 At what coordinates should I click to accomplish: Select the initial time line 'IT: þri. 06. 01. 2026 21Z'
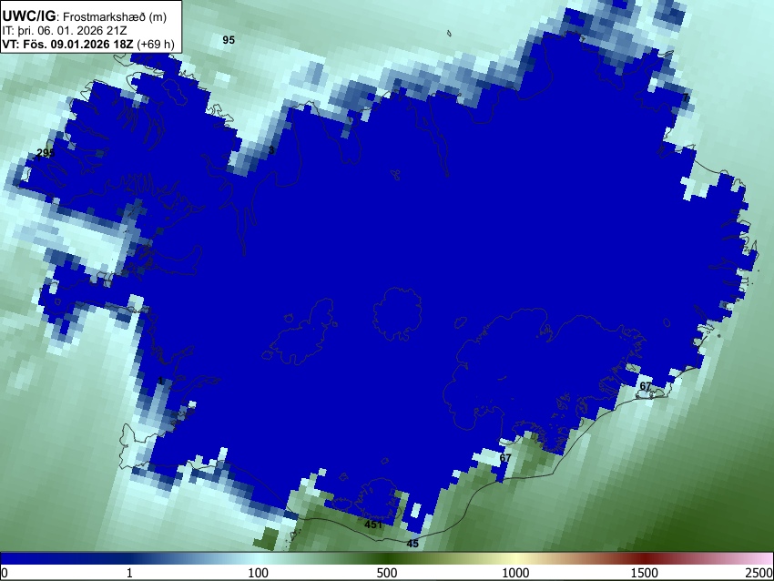click(x=64, y=31)
